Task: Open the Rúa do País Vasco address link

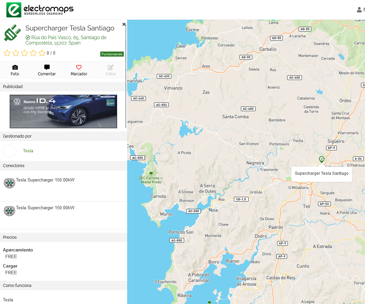Action: pos(66,40)
